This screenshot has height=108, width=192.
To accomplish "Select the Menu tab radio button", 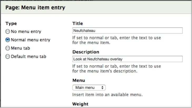I will click(x=8, y=48).
